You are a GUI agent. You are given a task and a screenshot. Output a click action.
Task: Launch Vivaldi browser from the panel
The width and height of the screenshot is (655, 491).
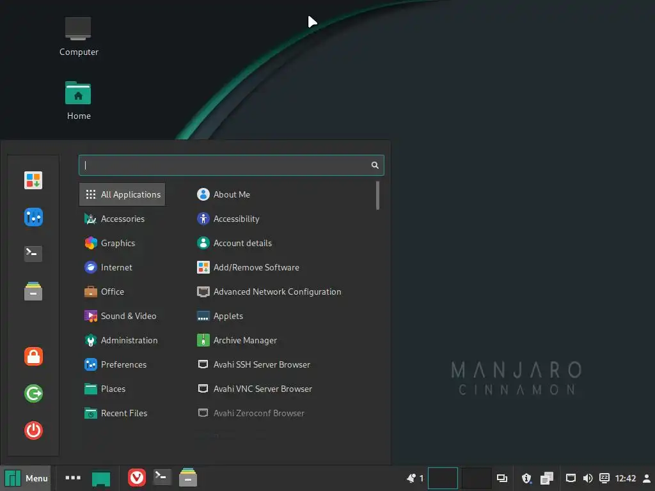coord(137,478)
